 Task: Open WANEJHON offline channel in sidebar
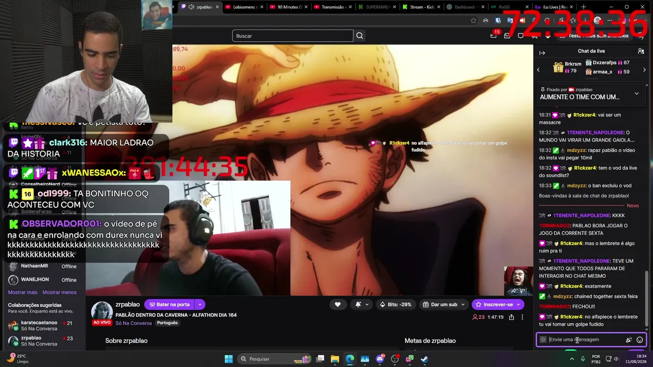(x=43, y=280)
